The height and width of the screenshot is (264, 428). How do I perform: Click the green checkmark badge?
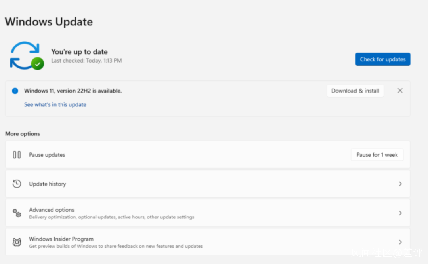click(38, 63)
